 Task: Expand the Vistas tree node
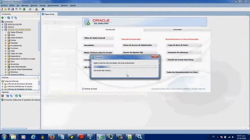(x=5, y=35)
